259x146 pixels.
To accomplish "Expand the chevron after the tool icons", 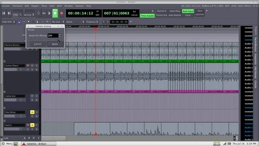I will pos(47,21).
